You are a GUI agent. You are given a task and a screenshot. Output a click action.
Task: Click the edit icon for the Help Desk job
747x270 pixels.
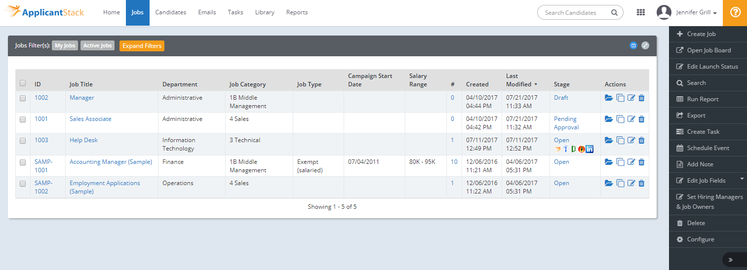tap(631, 140)
